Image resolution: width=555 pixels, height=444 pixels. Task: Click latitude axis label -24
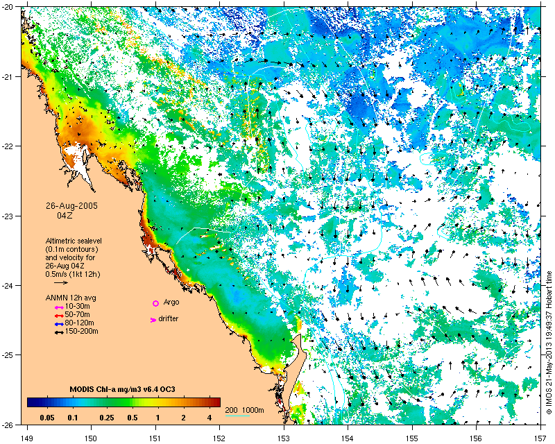[8, 285]
